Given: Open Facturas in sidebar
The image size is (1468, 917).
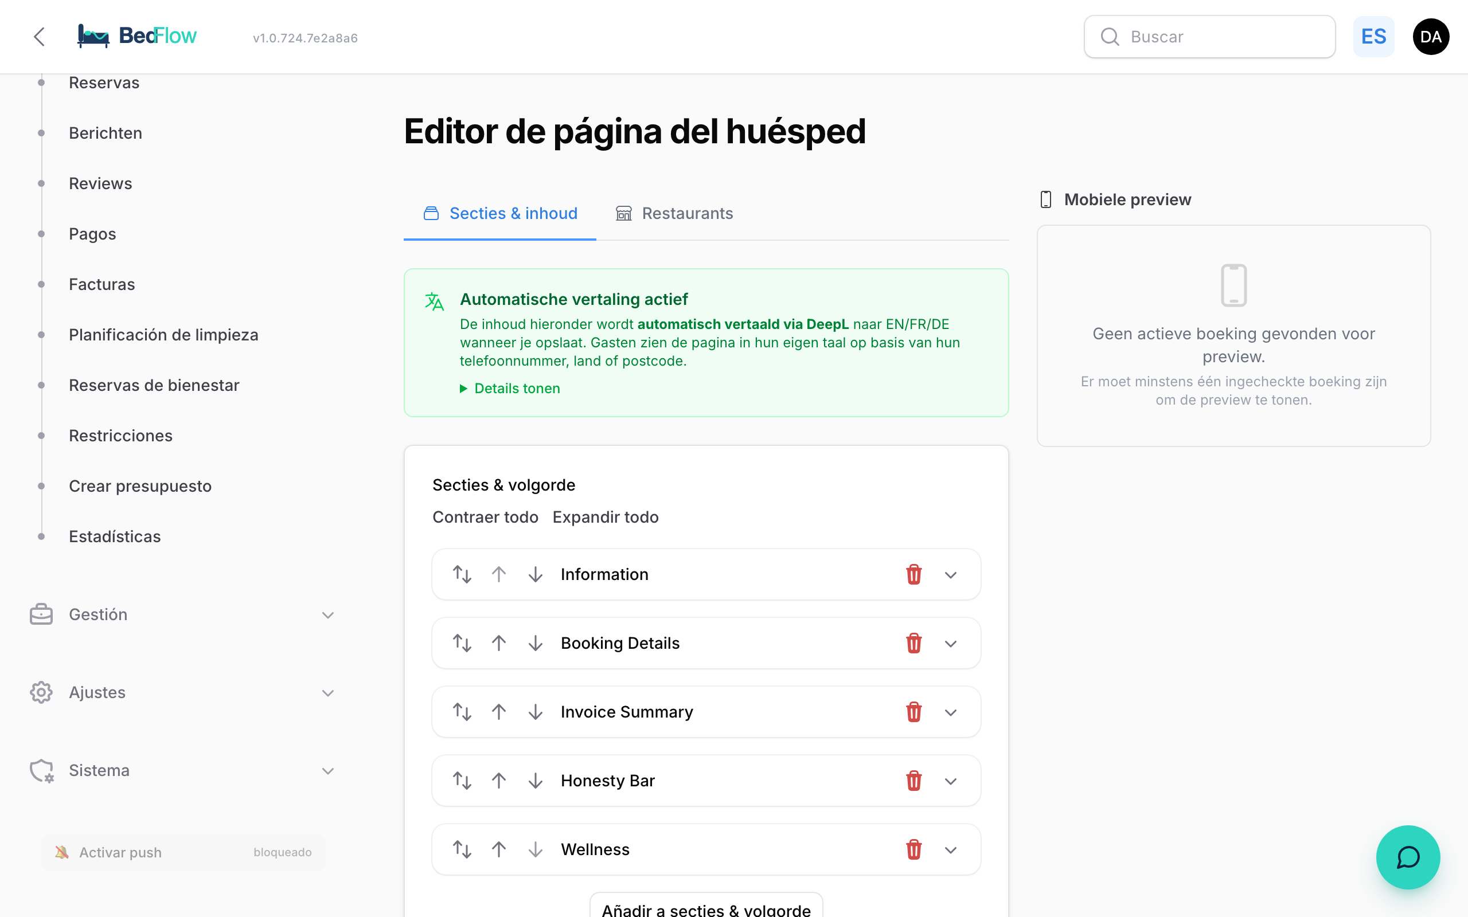Looking at the screenshot, I should pos(101,284).
